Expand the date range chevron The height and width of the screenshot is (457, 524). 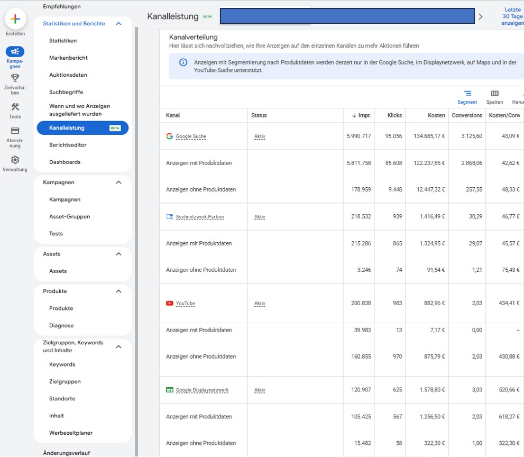click(481, 16)
